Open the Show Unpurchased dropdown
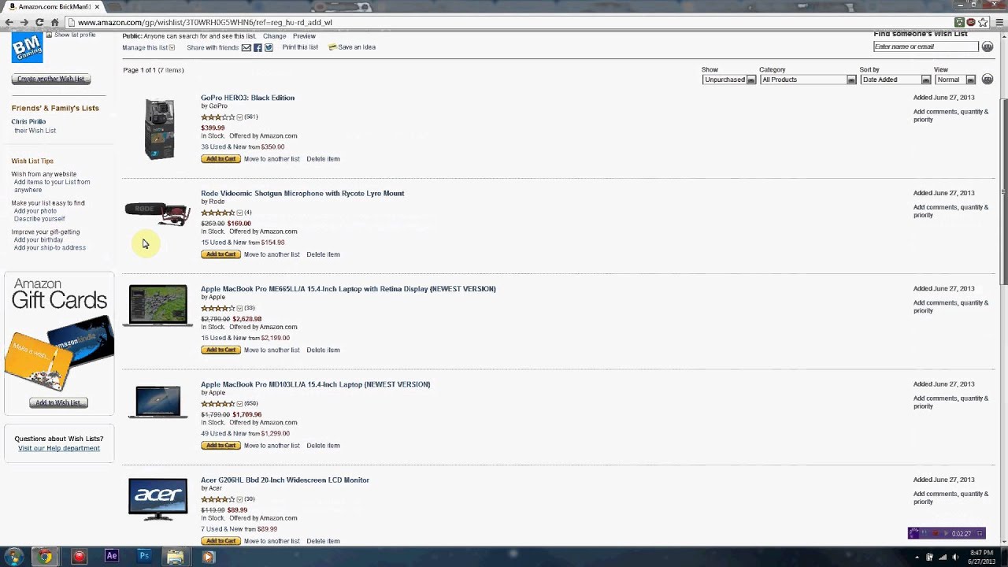This screenshot has height=567, width=1008. click(729, 80)
